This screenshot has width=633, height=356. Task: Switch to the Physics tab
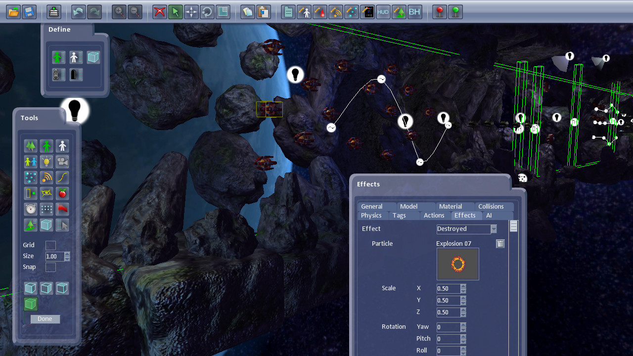pyautogui.click(x=371, y=215)
